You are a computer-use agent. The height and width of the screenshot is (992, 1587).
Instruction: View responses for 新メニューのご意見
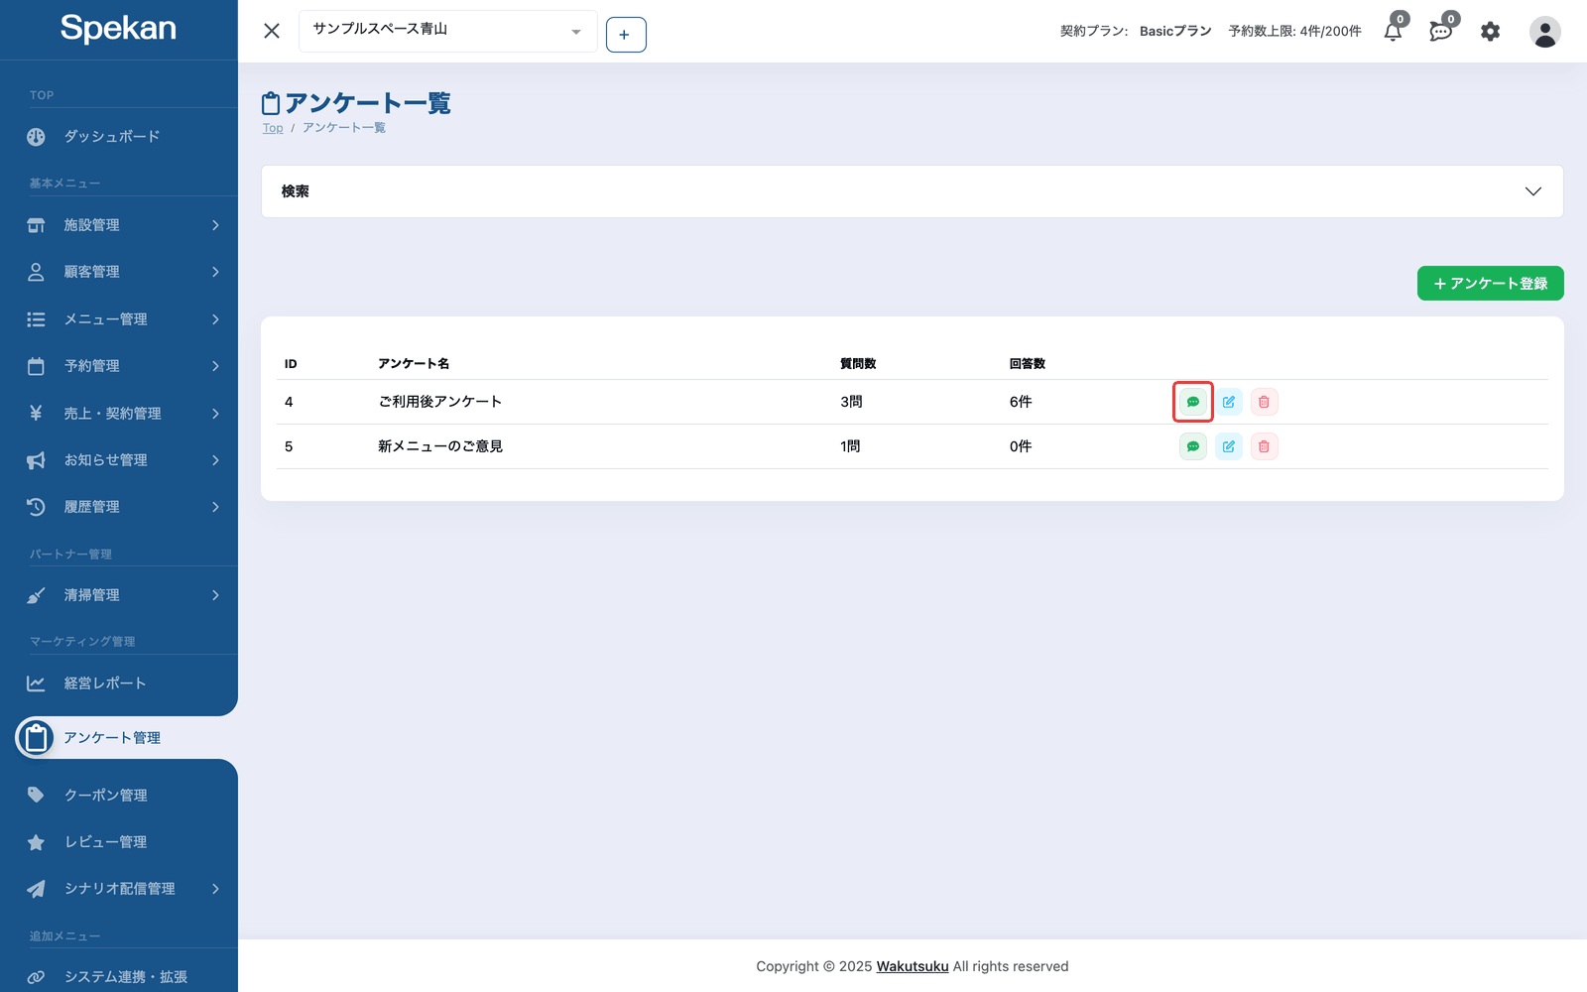(1193, 446)
